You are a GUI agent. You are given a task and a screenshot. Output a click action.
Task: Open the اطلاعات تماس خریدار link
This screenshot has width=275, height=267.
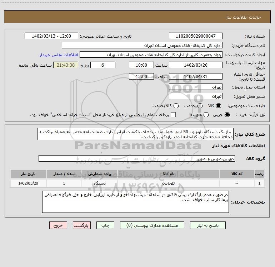[x=59, y=55]
